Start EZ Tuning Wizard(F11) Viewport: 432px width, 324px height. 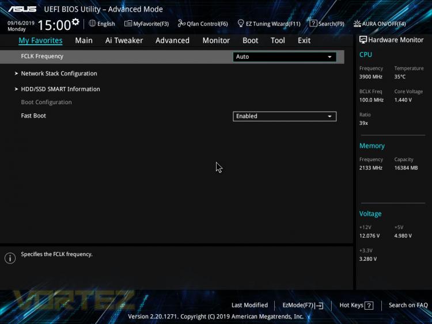pos(273,24)
